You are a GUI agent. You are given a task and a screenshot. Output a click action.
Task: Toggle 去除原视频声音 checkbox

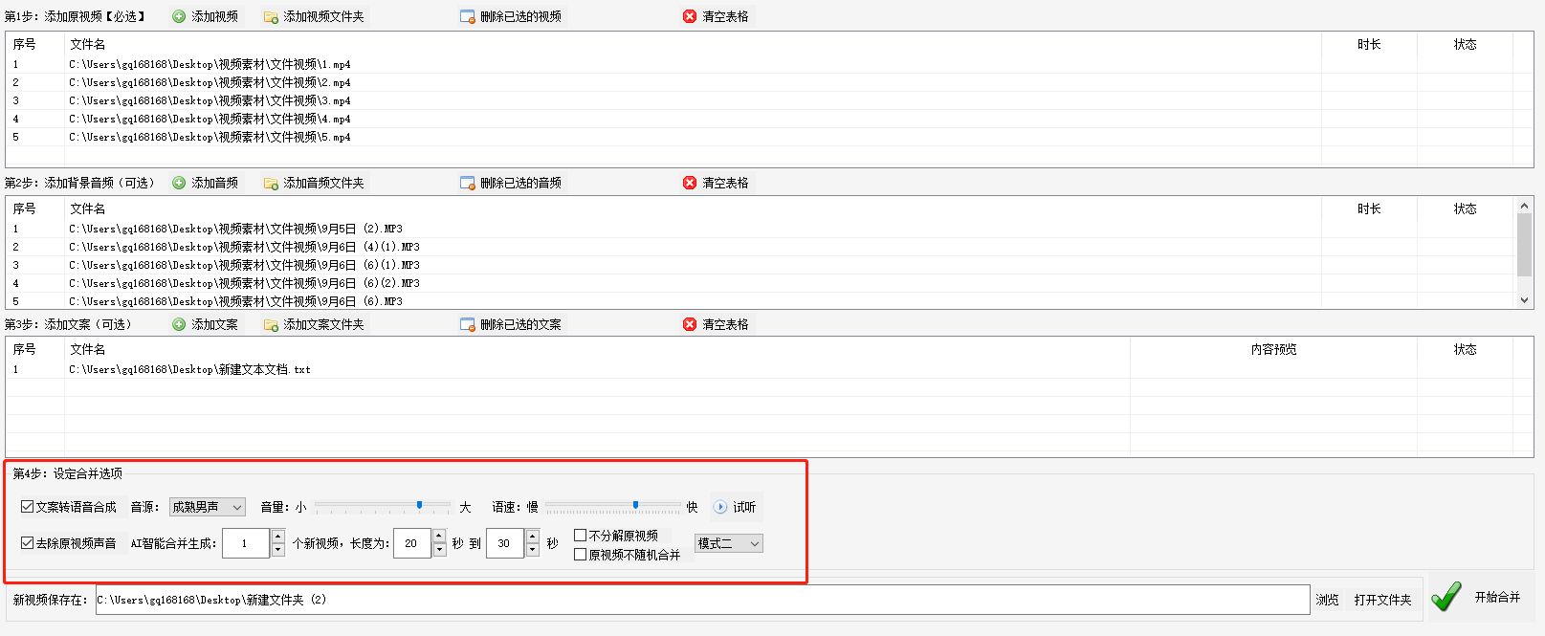point(27,543)
